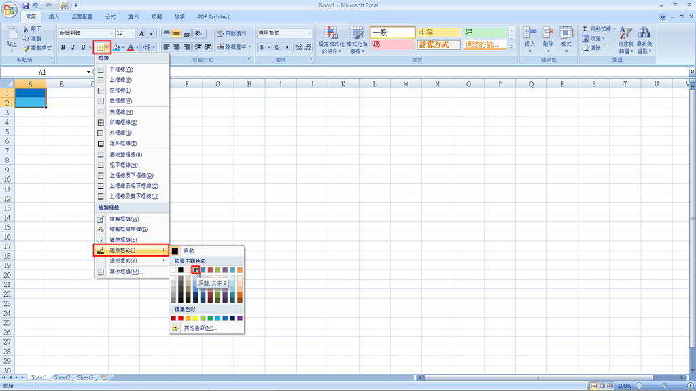696x391 pixels.
Task: Select Automatic 自動 line color
Action: [x=207, y=251]
